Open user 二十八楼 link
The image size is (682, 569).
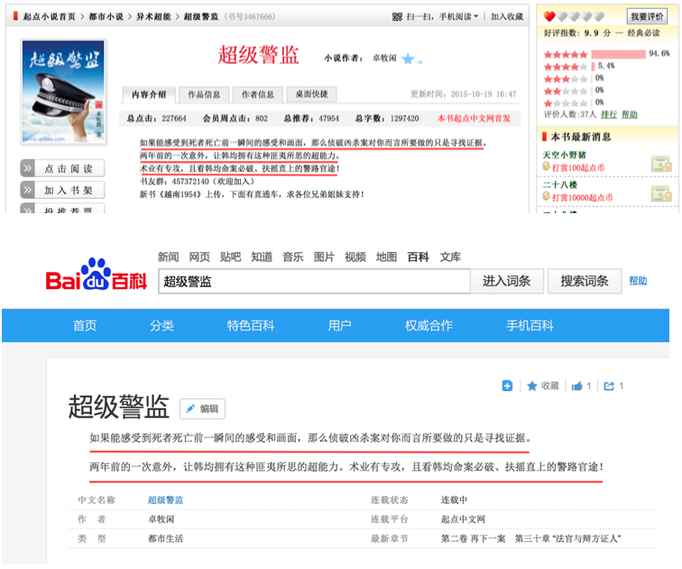(x=560, y=185)
